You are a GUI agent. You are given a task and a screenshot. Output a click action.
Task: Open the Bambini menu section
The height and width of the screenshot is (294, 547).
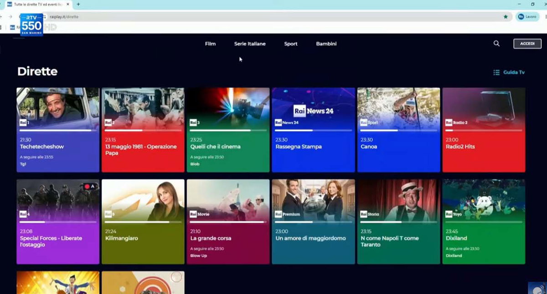click(326, 44)
